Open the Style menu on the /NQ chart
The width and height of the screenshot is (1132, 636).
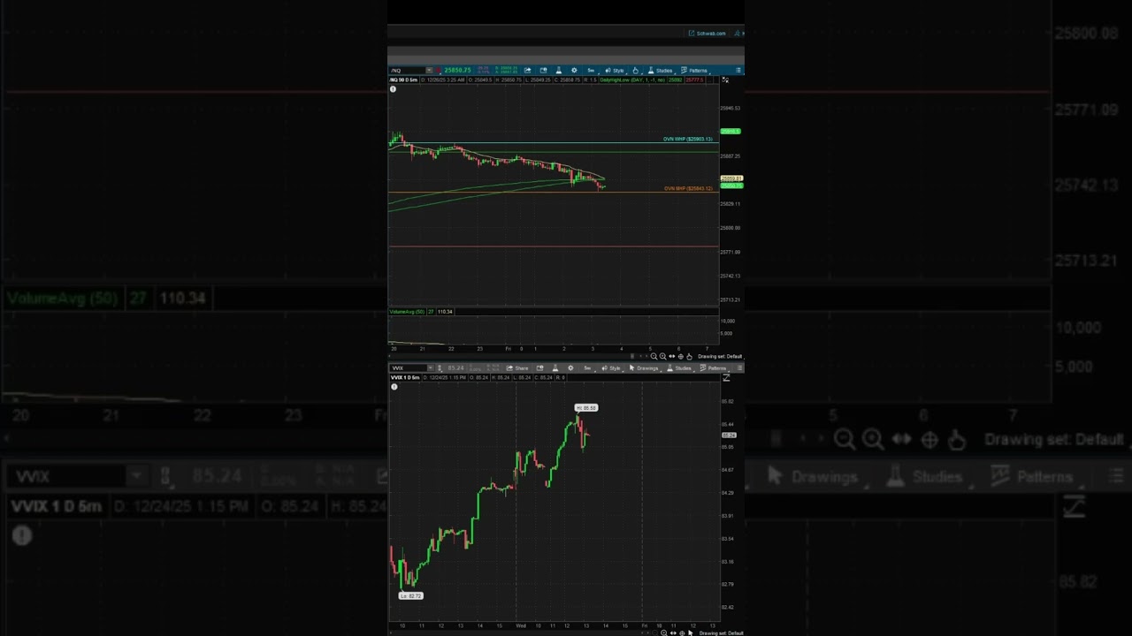coord(616,71)
